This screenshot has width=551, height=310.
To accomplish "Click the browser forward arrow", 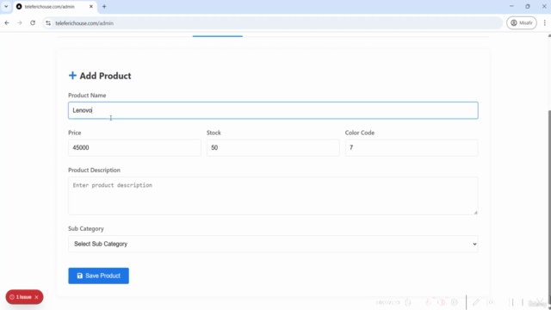I will [x=20, y=23].
